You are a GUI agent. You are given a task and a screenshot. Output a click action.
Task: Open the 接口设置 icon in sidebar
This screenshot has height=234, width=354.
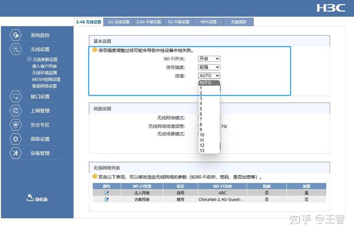(15, 96)
